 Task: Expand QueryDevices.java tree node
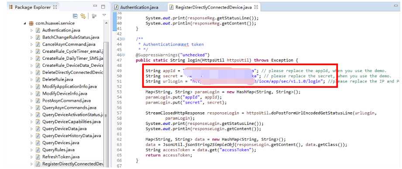pyautogui.click(x=31, y=143)
